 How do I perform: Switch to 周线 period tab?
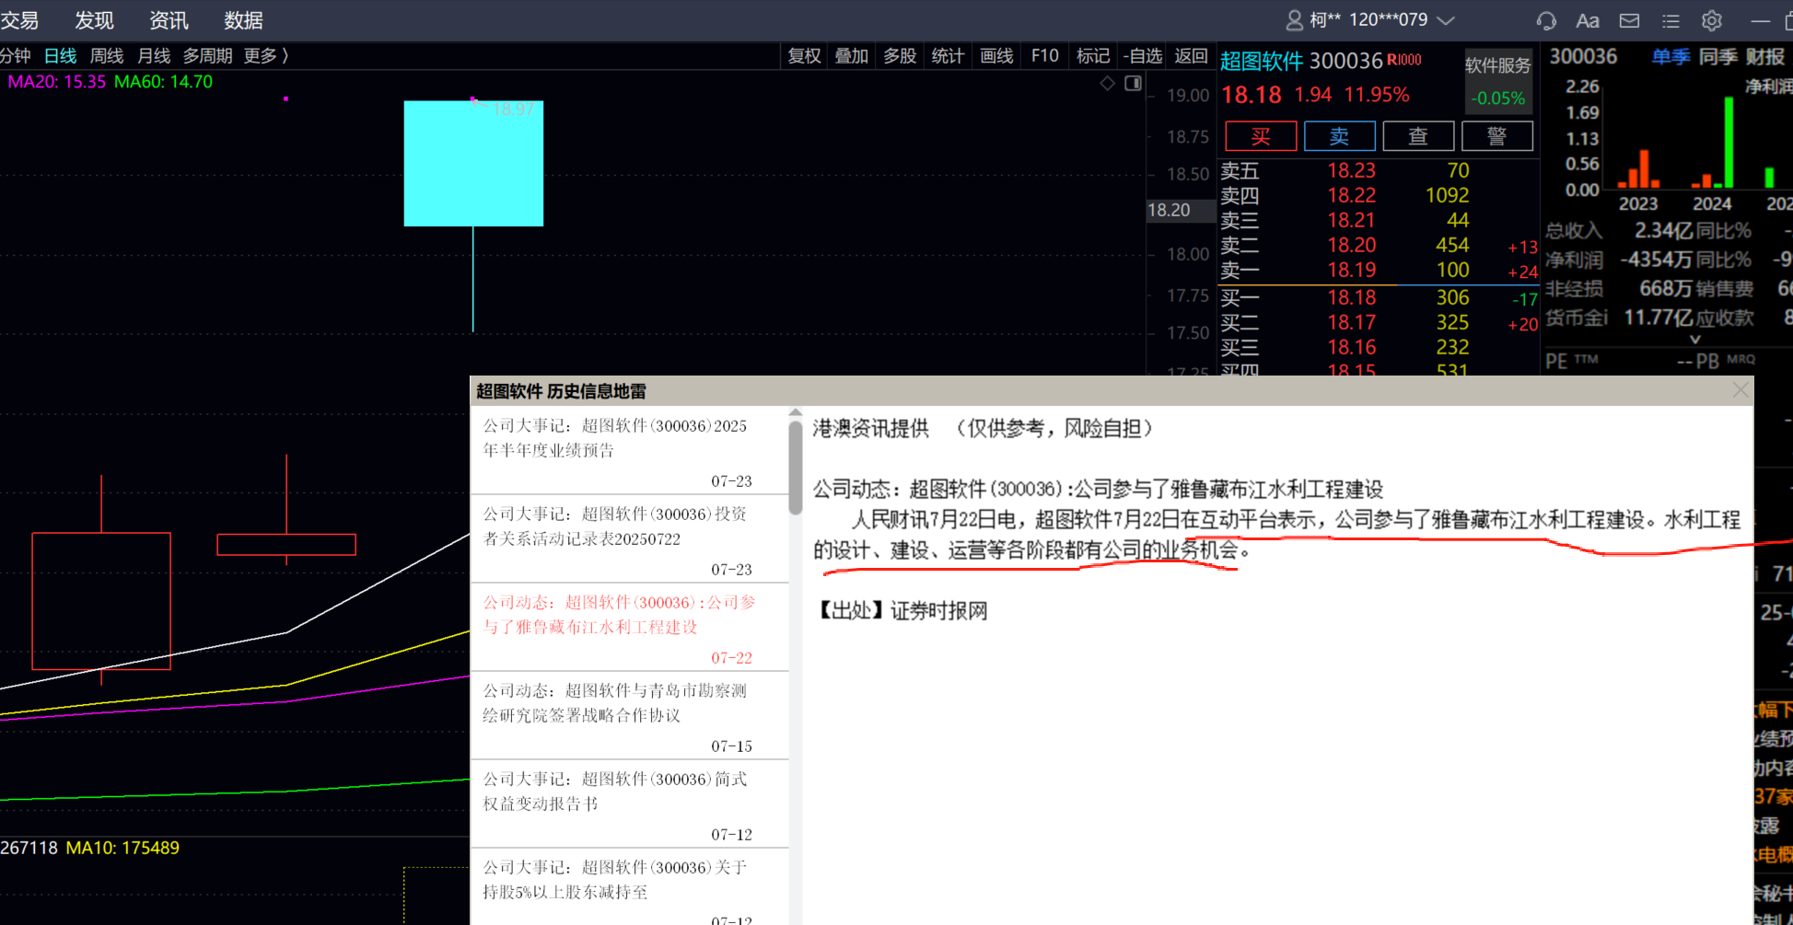point(107,56)
